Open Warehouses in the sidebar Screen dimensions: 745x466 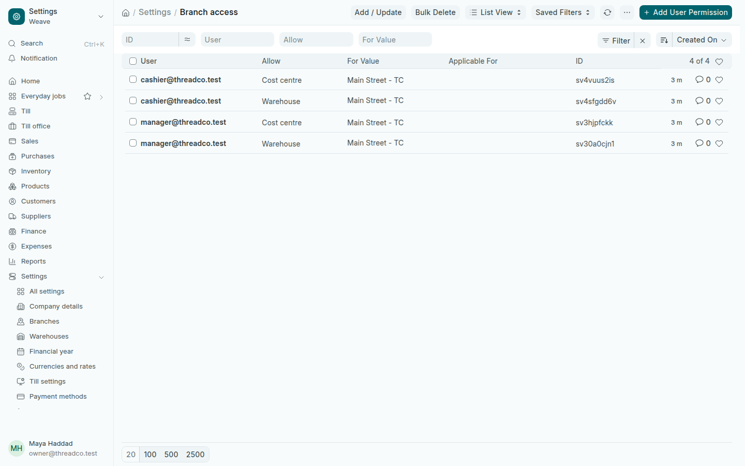pyautogui.click(x=49, y=337)
